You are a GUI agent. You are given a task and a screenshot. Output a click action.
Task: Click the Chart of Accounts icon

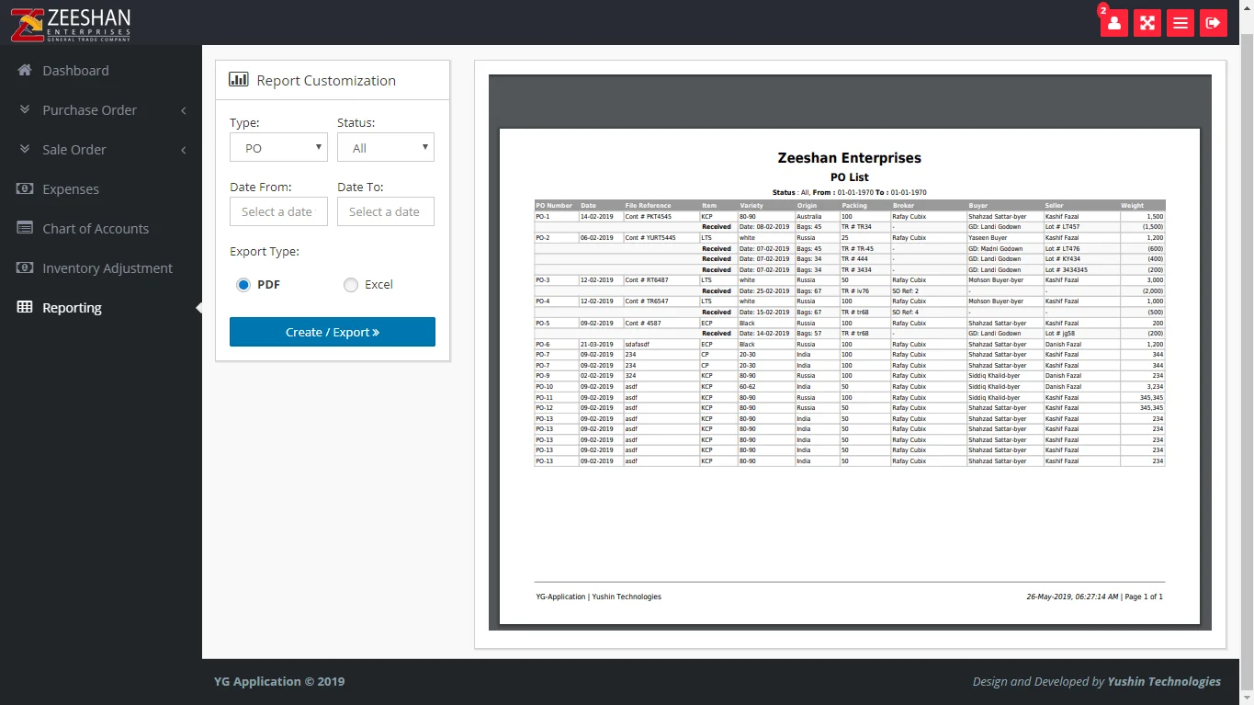[25, 229]
